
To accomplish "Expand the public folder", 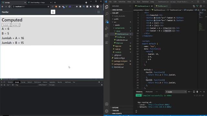I will click(122, 19).
